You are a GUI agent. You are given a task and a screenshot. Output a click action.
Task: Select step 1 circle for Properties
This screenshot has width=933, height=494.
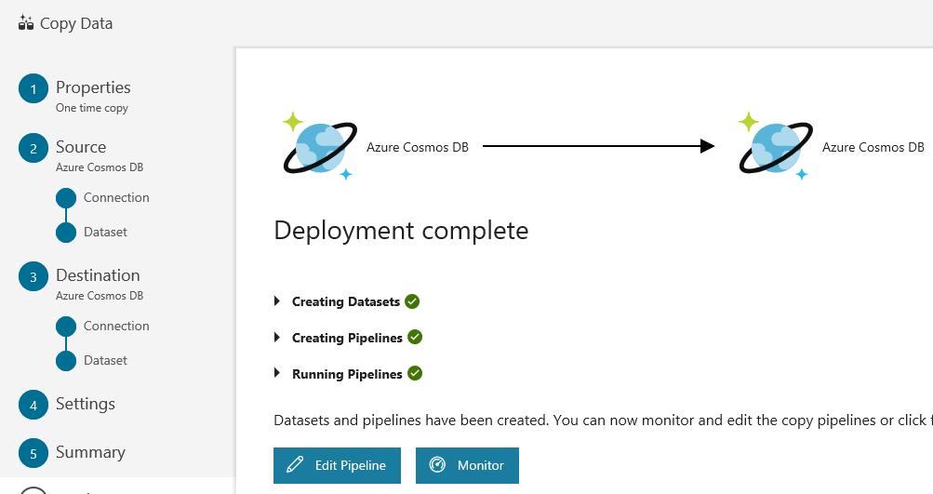tap(33, 88)
